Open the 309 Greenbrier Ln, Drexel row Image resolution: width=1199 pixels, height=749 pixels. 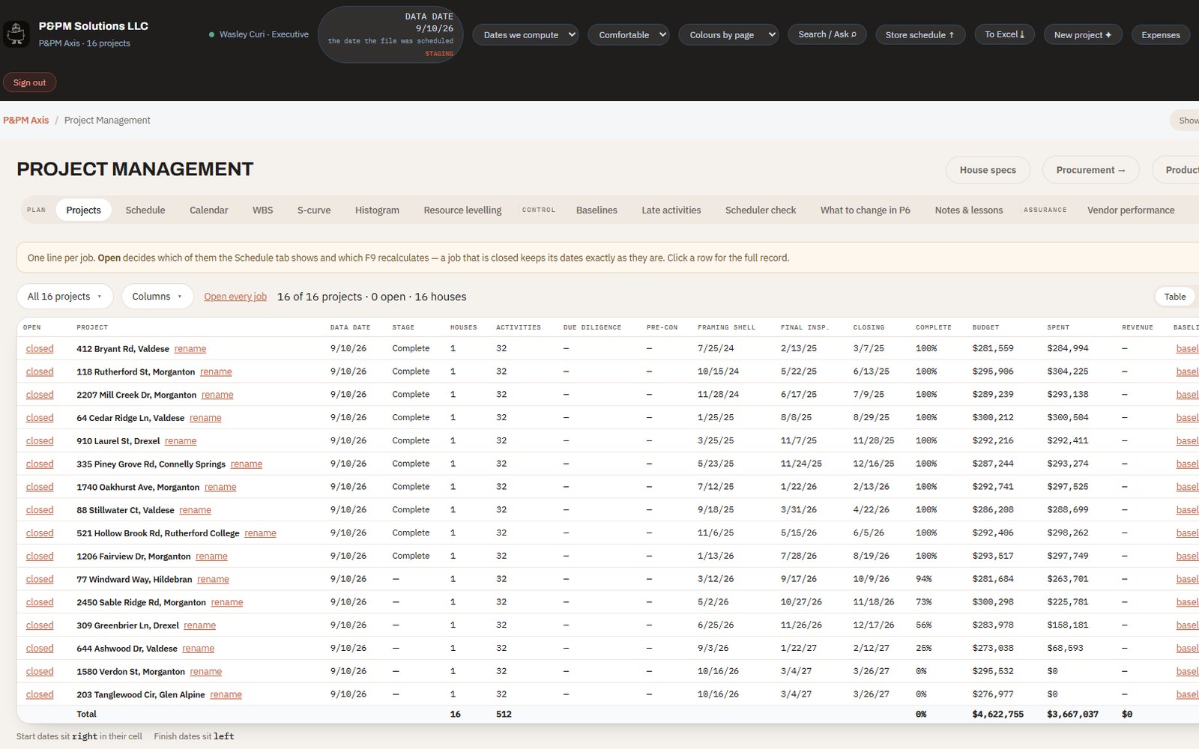pyautogui.click(x=607, y=625)
